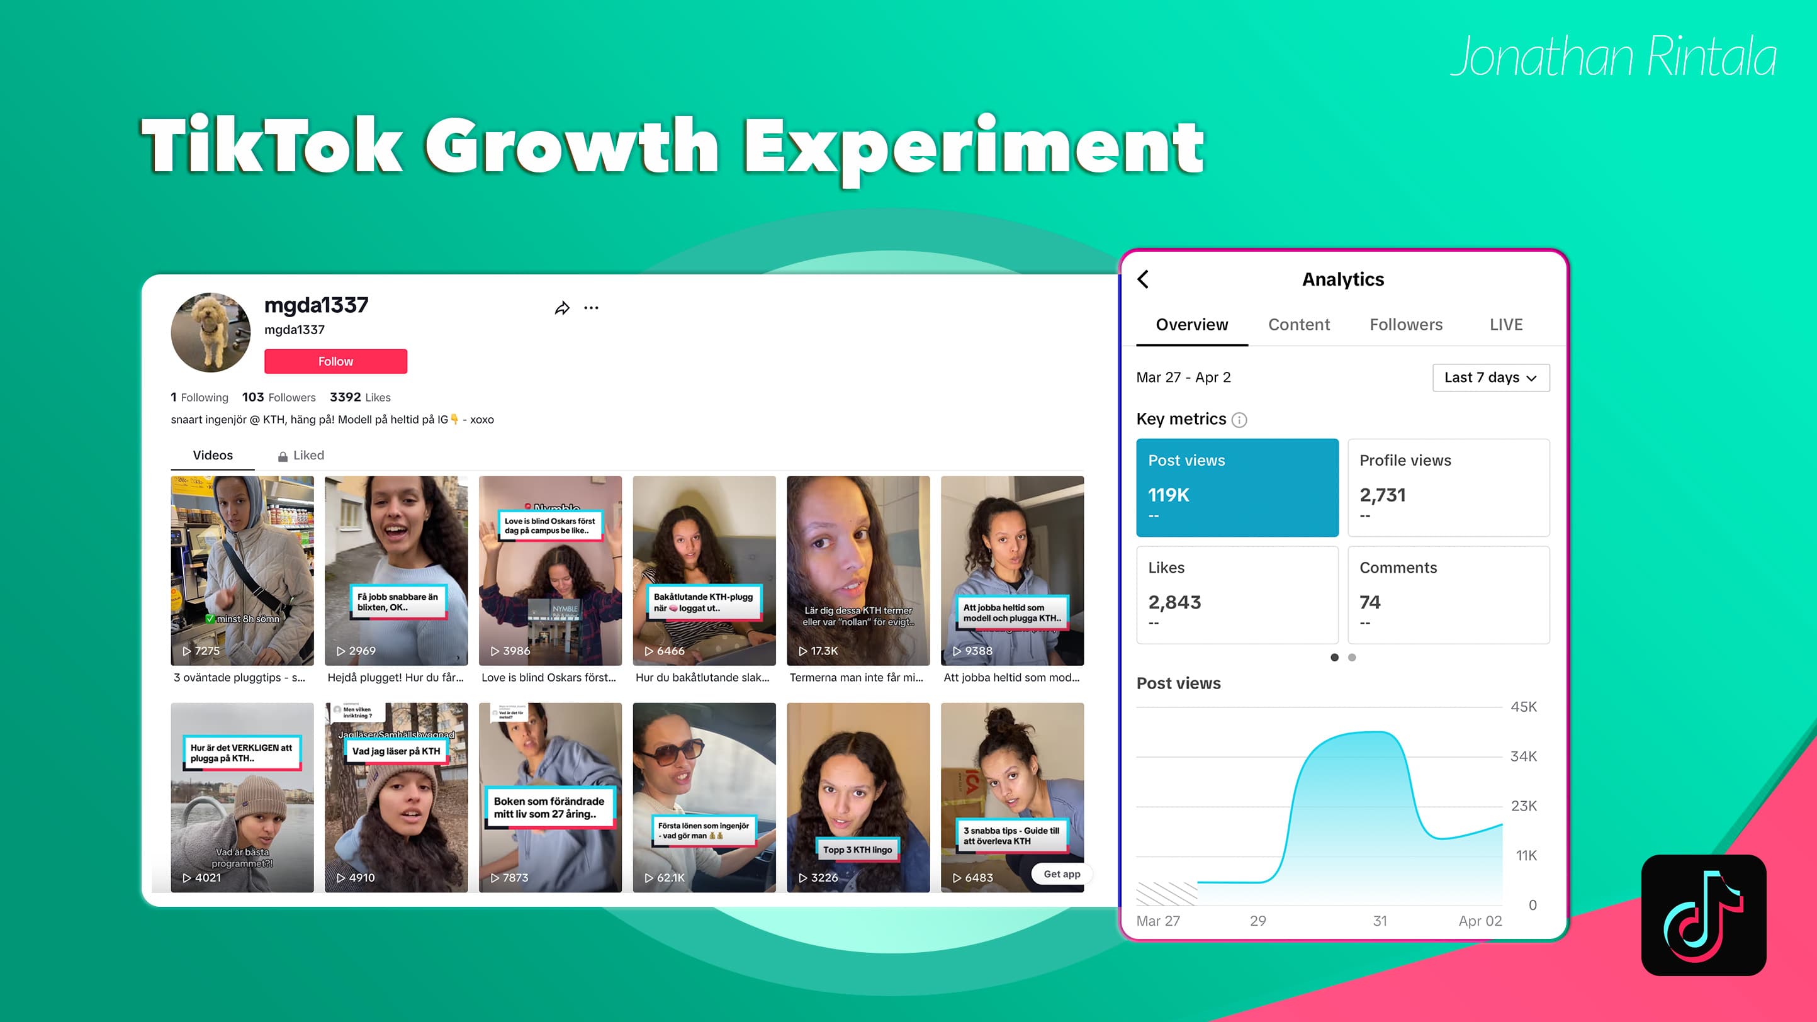Select the Profile views metric card
Viewport: 1817px width, 1022px height.
pos(1448,487)
